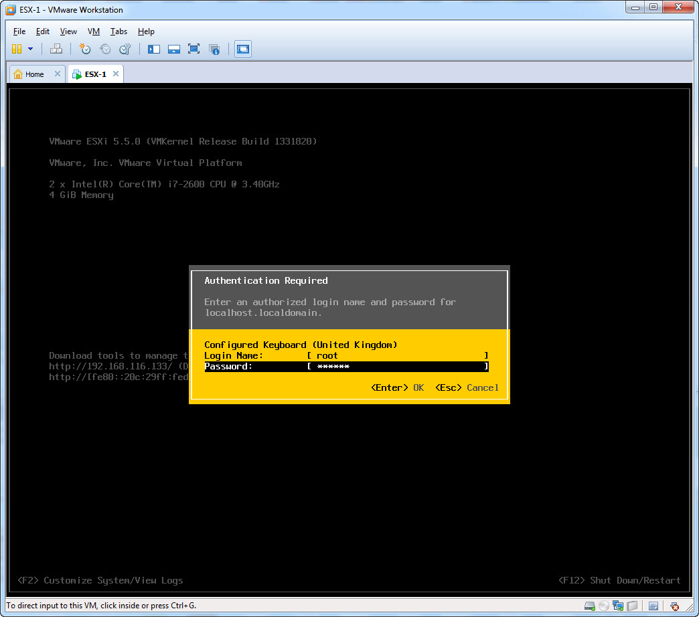
Task: Open the power options dropdown arrow
Action: coord(30,49)
